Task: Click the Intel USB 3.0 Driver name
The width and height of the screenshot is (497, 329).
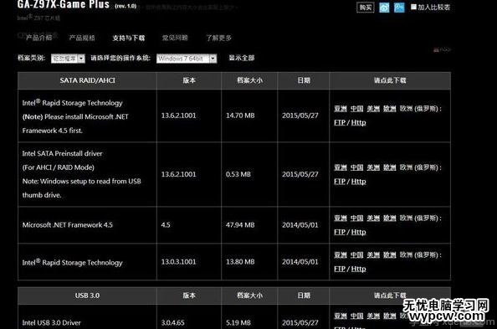Action: [x=51, y=322]
